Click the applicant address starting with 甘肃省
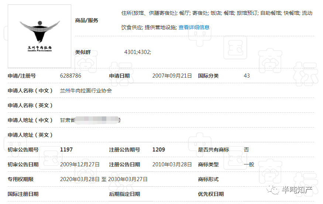This screenshot has width=323, height=204. pyautogui.click(x=90, y=120)
